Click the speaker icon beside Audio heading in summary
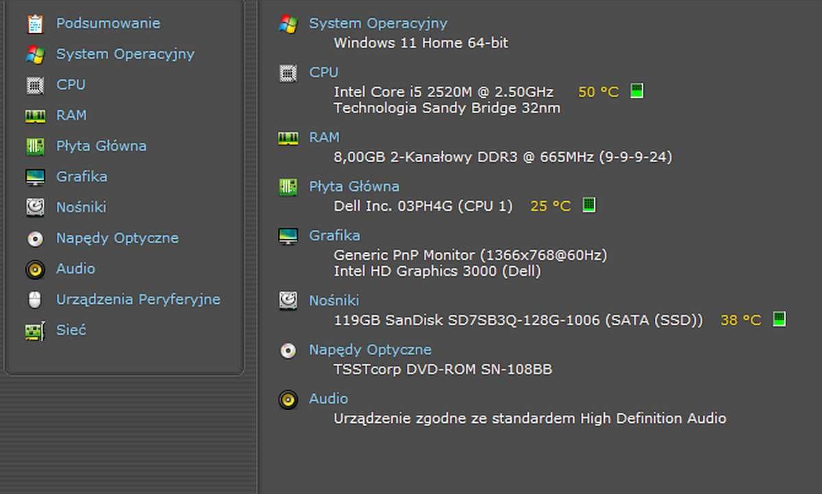 288,400
